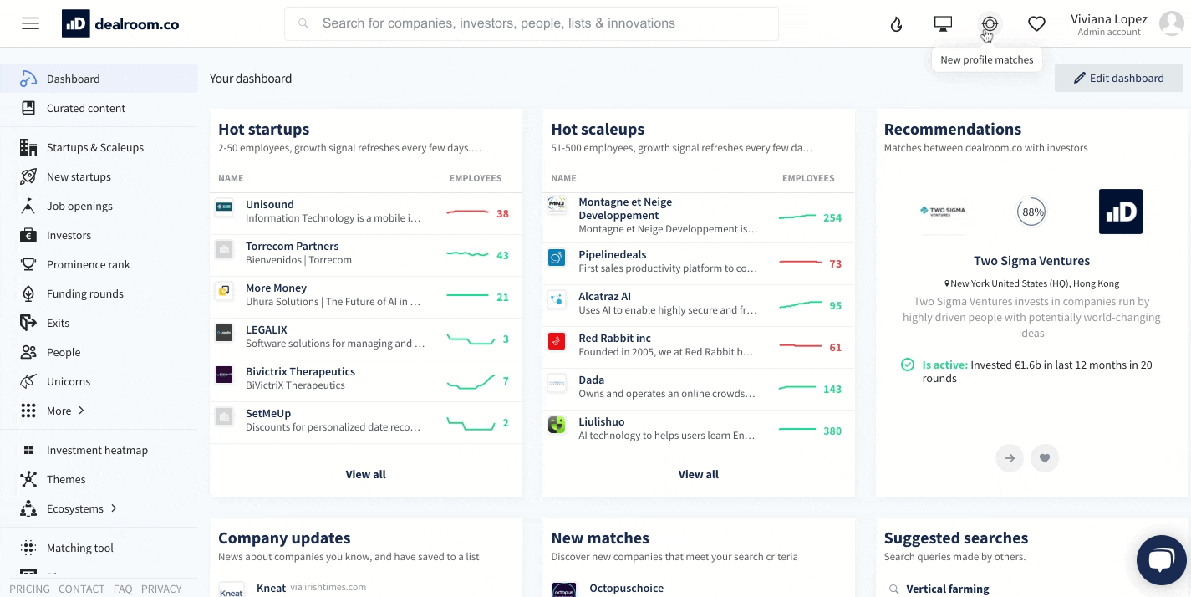View all hot startups

point(366,474)
